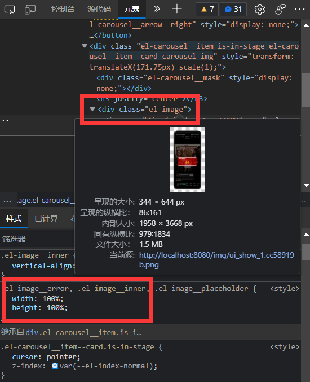
Task: Click the .el-image__inner selector
Action: click(x=35, y=255)
